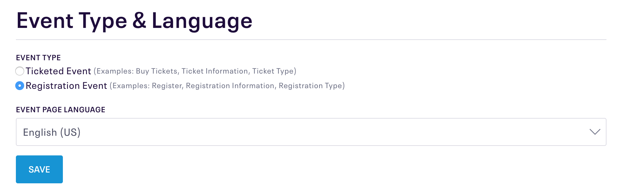
Task: Click the "Registration Event" label text
Action: tap(66, 86)
